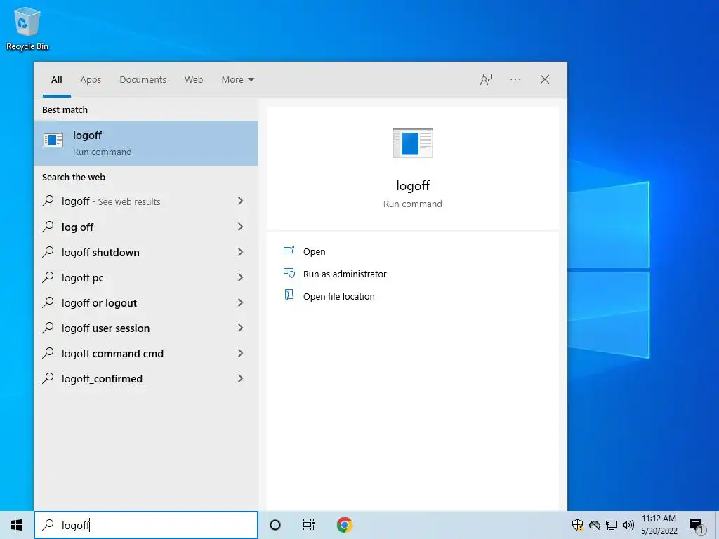
Task: Click the Run as administrator shield icon
Action: (x=289, y=273)
